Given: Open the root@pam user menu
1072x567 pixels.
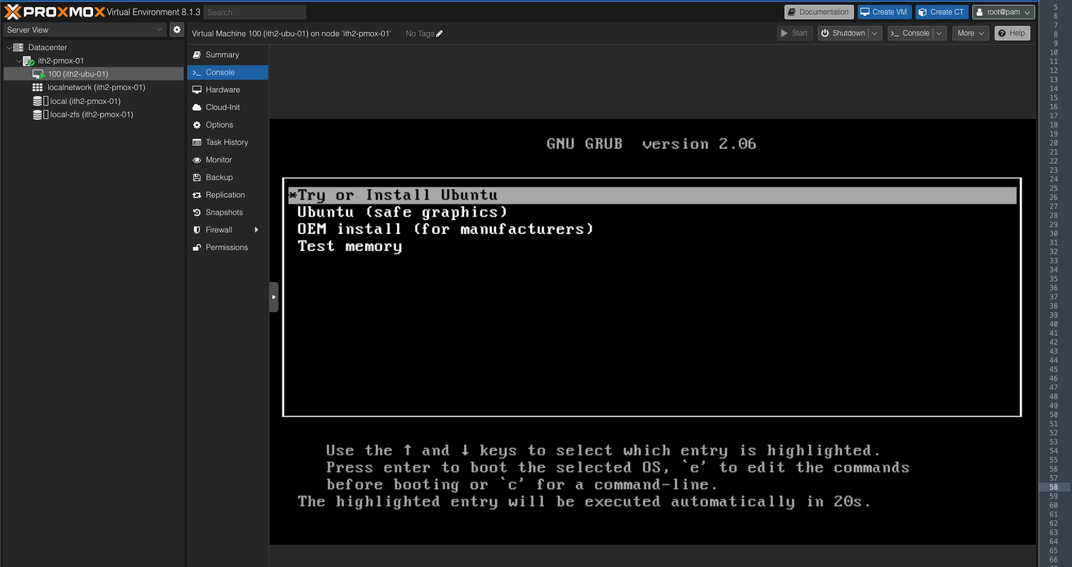Looking at the screenshot, I should point(1003,11).
